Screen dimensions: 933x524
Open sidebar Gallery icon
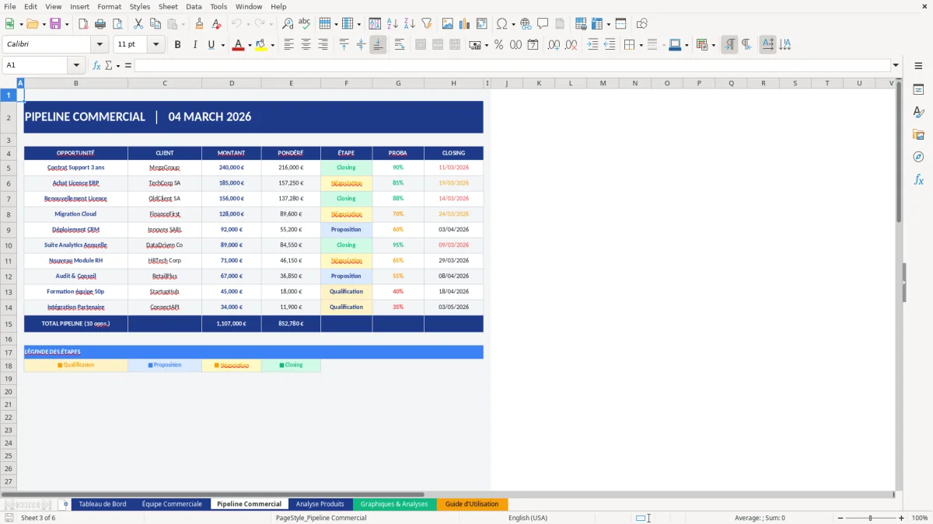click(918, 134)
